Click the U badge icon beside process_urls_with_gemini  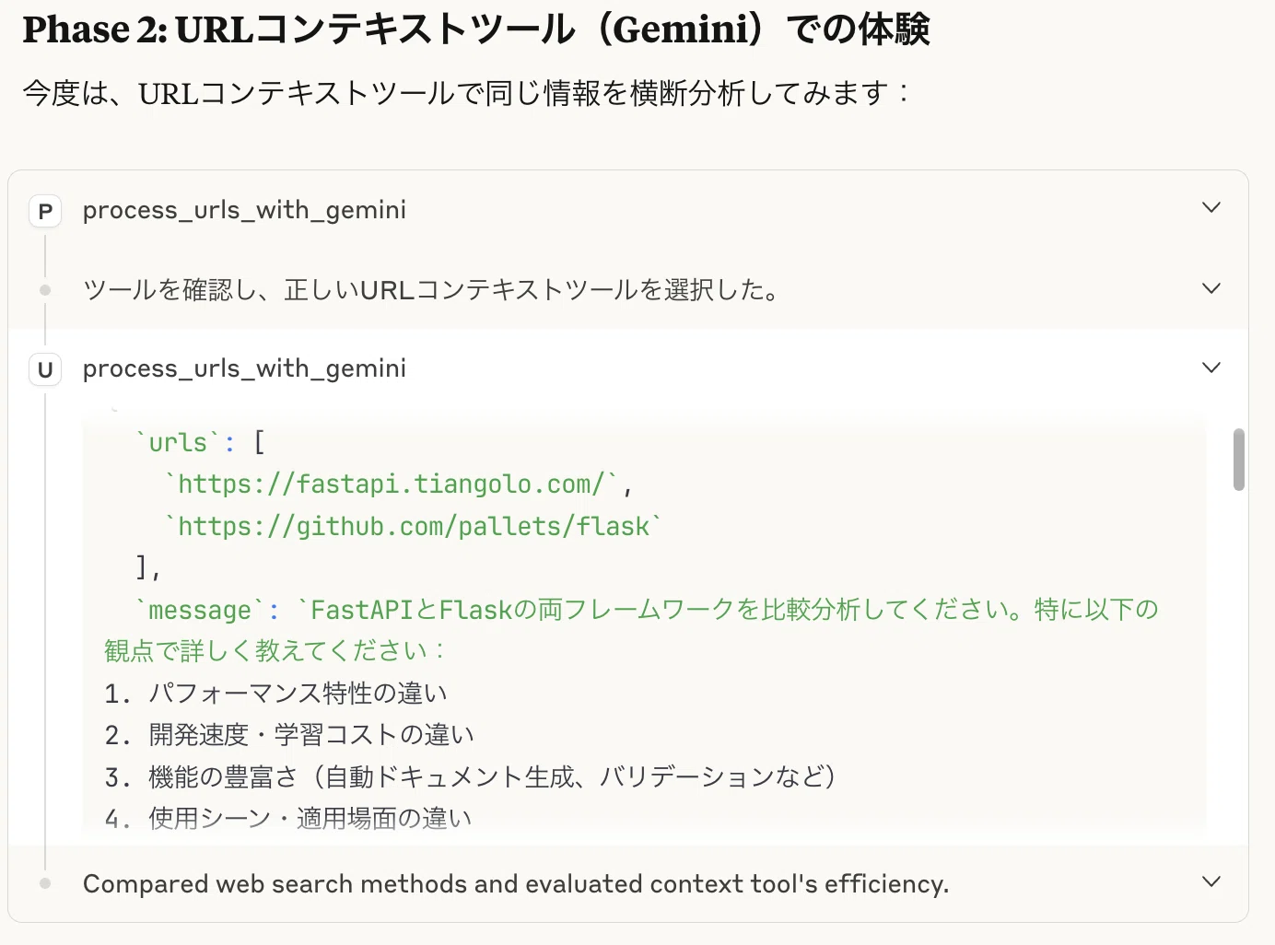point(45,370)
